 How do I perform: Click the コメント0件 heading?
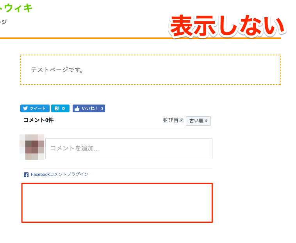(39, 120)
